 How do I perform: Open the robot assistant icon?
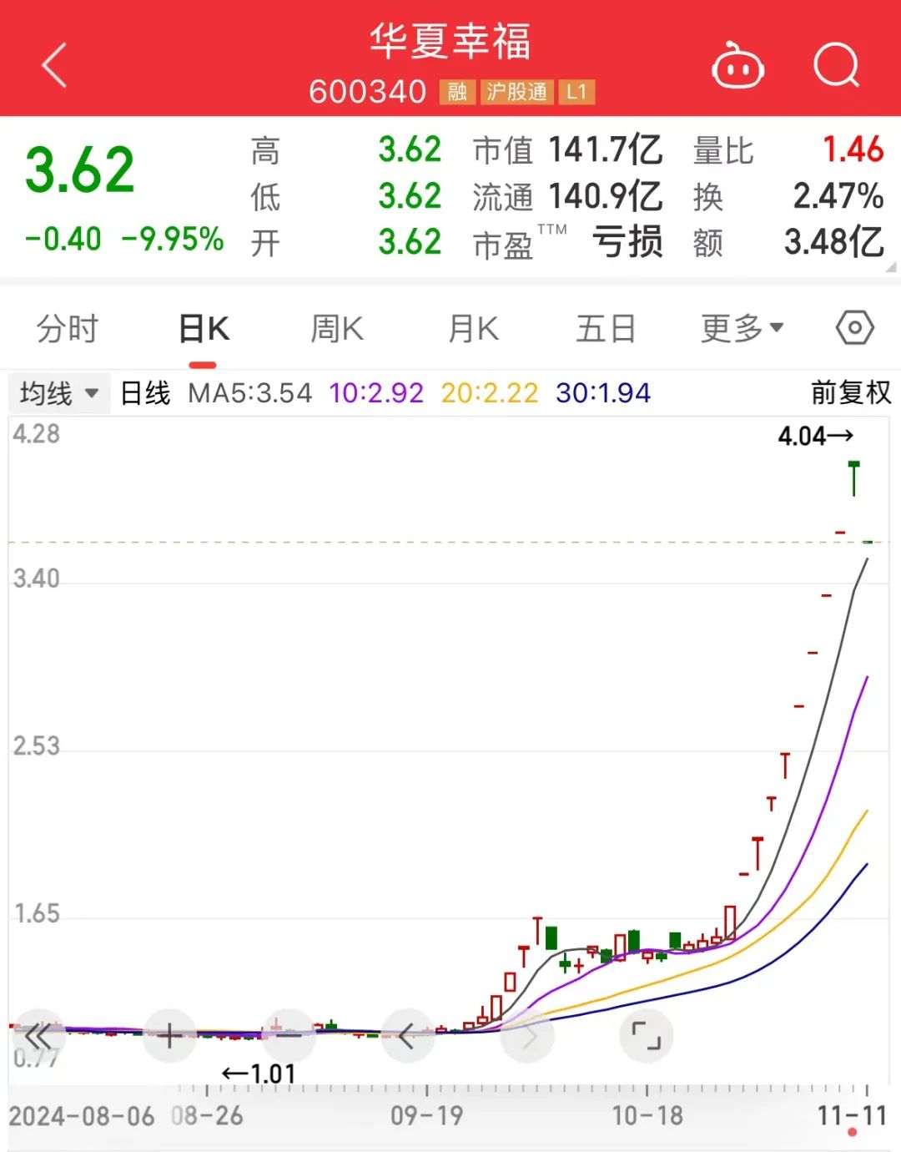click(x=737, y=66)
